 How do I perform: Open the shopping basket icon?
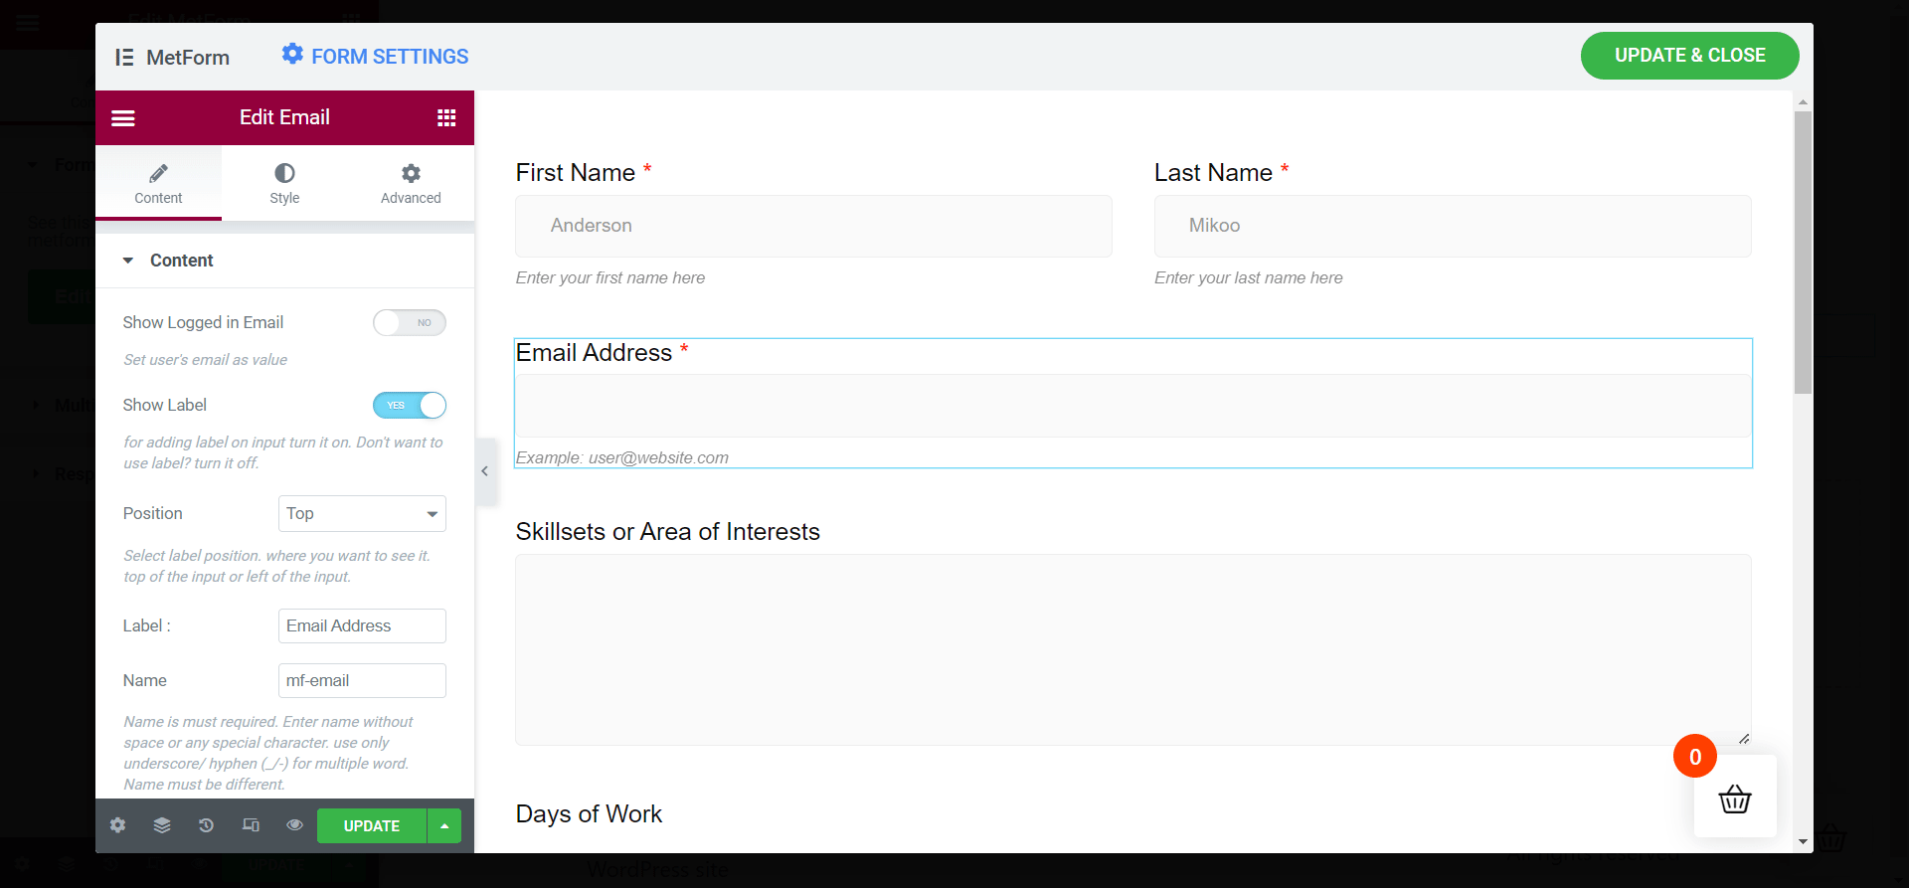[x=1735, y=798]
